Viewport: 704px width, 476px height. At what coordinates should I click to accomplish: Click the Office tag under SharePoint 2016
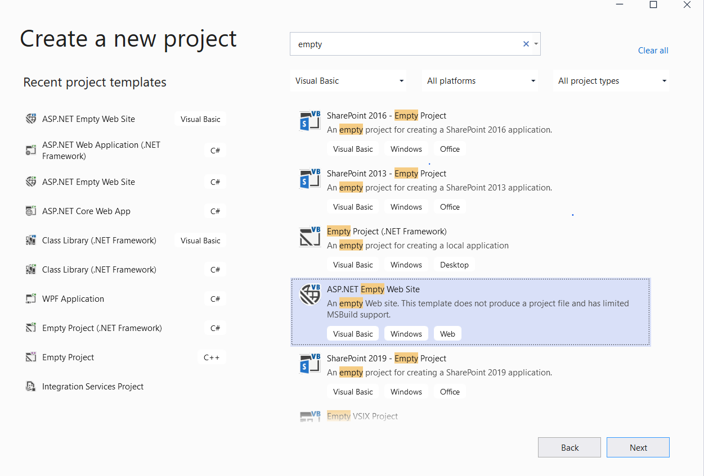[450, 149]
